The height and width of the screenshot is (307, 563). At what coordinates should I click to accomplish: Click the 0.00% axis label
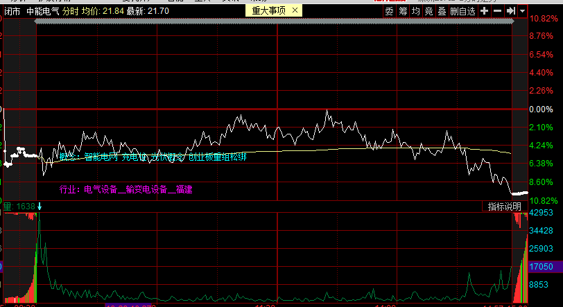(541, 109)
